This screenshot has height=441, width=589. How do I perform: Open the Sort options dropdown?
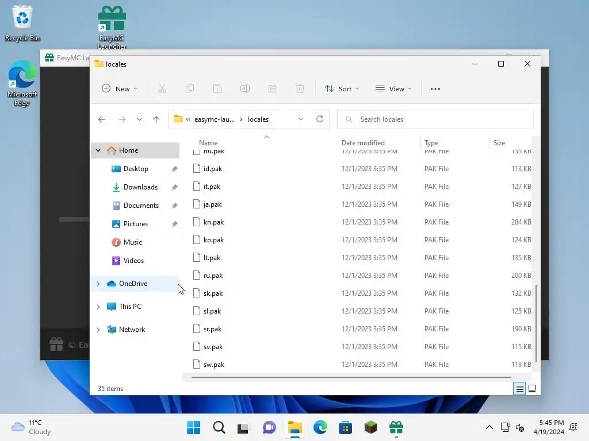[x=342, y=89]
